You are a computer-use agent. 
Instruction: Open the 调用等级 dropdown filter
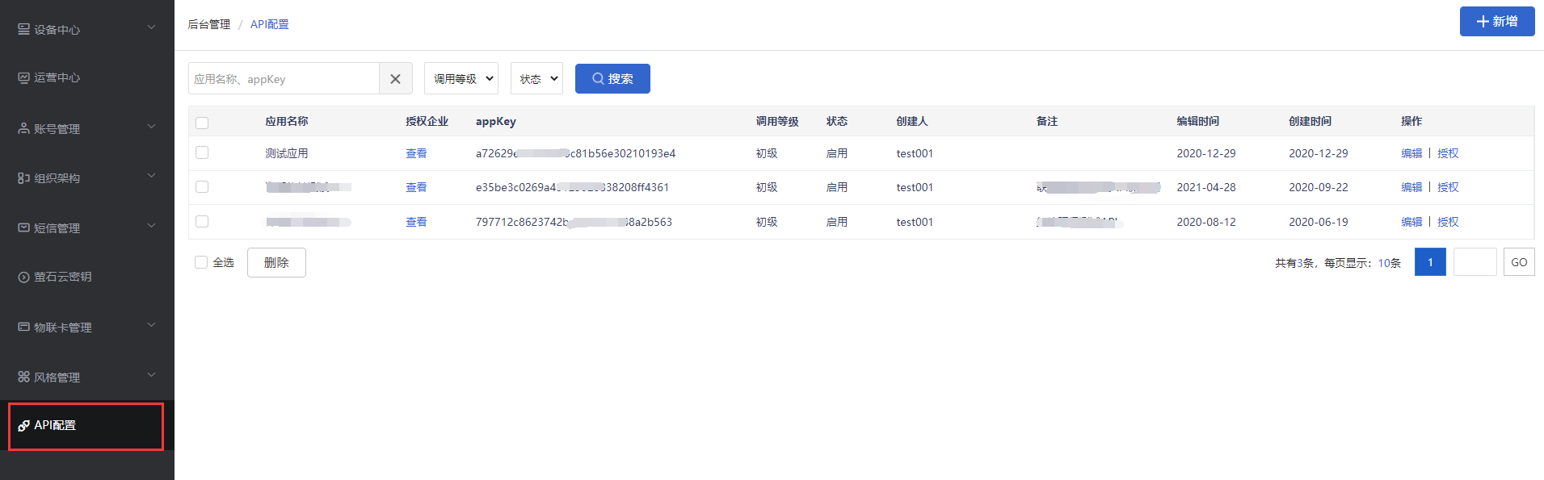pyautogui.click(x=461, y=78)
